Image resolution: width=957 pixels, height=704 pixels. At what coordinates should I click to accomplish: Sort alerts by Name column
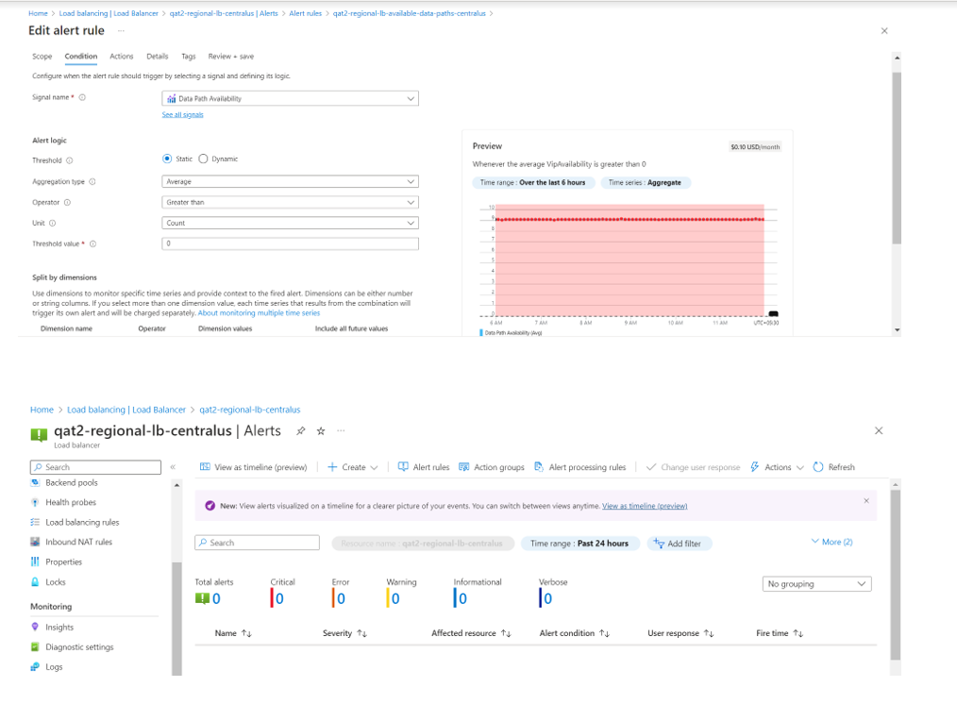pyautogui.click(x=233, y=633)
